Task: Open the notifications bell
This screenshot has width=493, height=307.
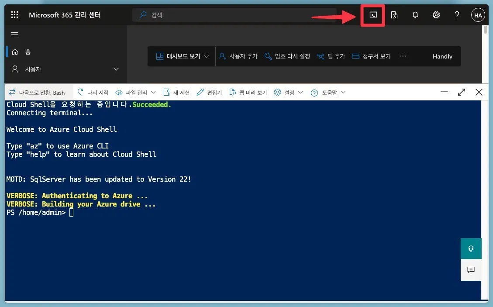Action: 415,15
